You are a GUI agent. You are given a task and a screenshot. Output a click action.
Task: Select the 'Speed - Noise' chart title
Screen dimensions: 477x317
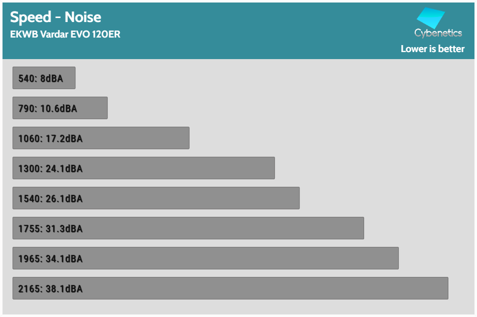tap(56, 17)
